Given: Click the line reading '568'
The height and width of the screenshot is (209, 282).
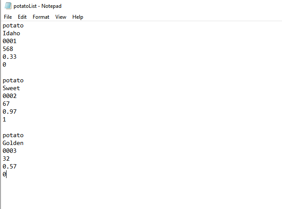Looking at the screenshot, I should pyautogui.click(x=8, y=49).
